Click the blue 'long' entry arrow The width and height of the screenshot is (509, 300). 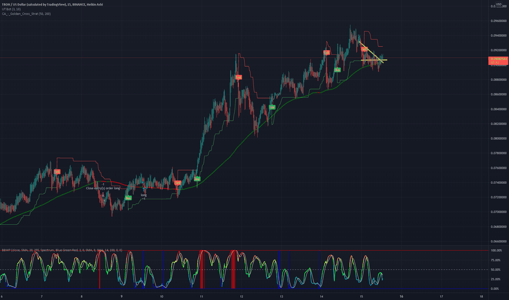pyautogui.click(x=144, y=190)
